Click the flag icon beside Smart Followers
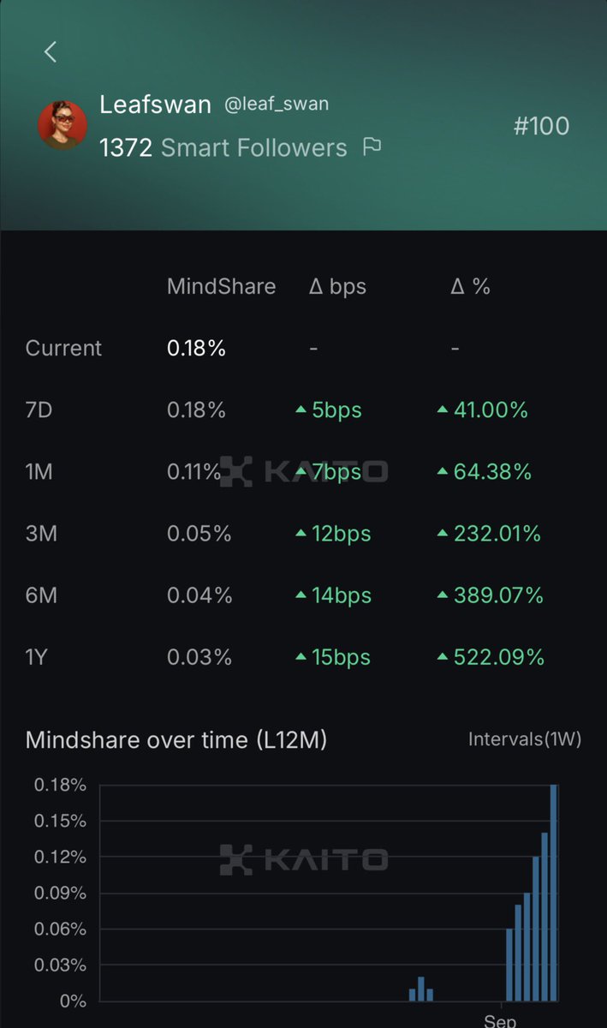This screenshot has width=607, height=1028. pyautogui.click(x=372, y=146)
